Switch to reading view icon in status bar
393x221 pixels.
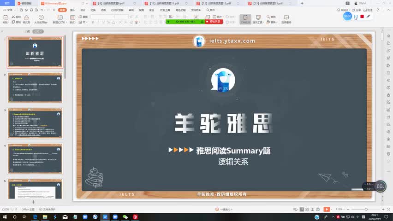pyautogui.click(x=312, y=209)
